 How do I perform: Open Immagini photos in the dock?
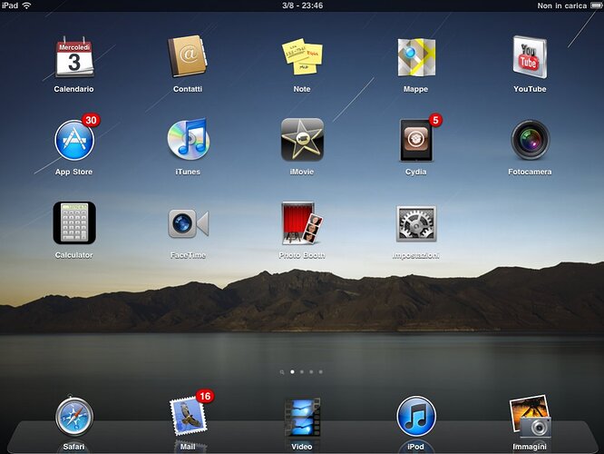(x=530, y=417)
